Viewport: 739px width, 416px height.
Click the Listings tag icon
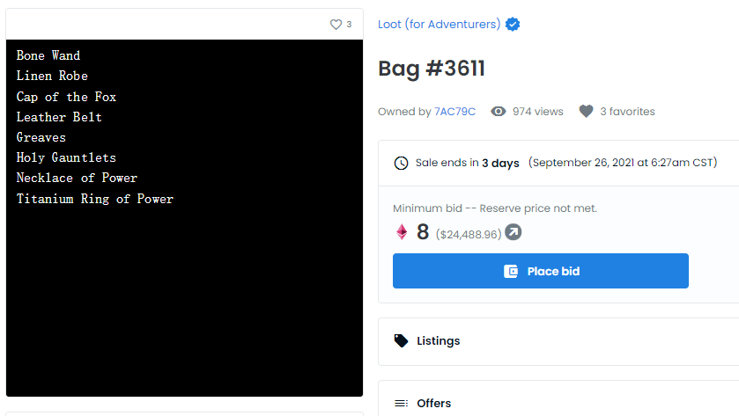click(401, 340)
